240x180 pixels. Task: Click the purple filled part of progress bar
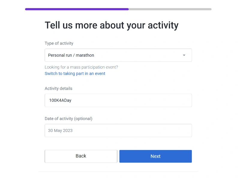point(77,9)
